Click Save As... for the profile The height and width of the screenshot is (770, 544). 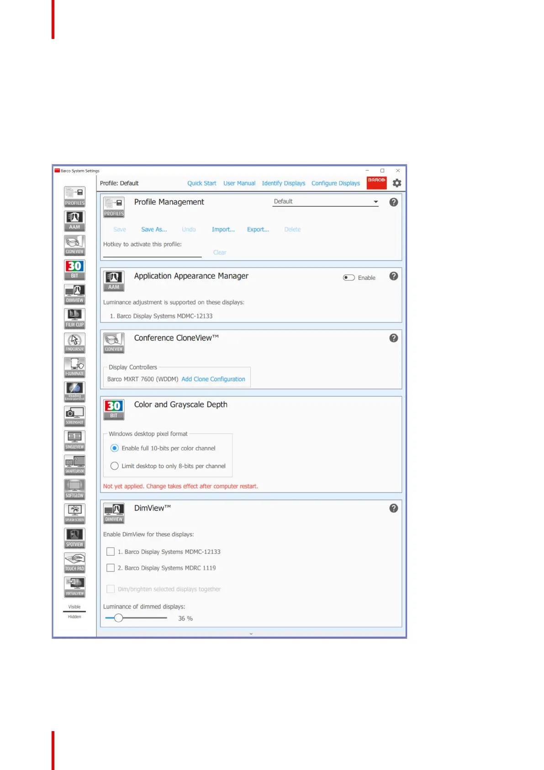(x=154, y=230)
